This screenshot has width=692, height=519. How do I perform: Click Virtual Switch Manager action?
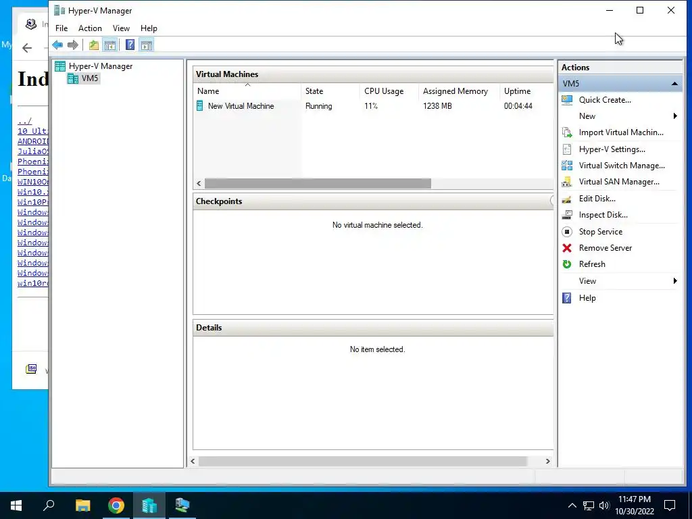coord(622,166)
